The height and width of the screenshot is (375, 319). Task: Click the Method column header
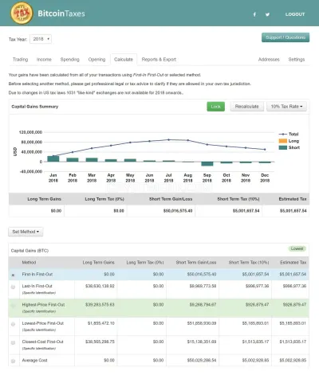[x=29, y=263]
